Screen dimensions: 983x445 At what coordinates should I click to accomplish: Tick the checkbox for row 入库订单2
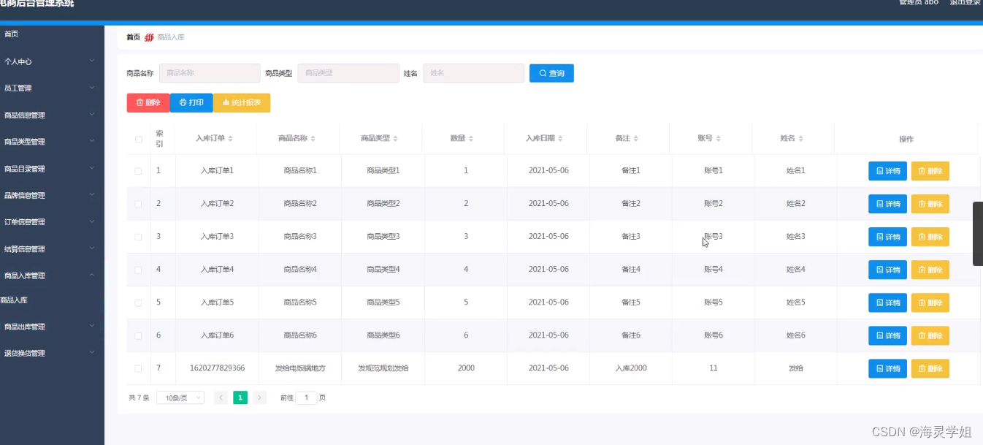point(138,204)
